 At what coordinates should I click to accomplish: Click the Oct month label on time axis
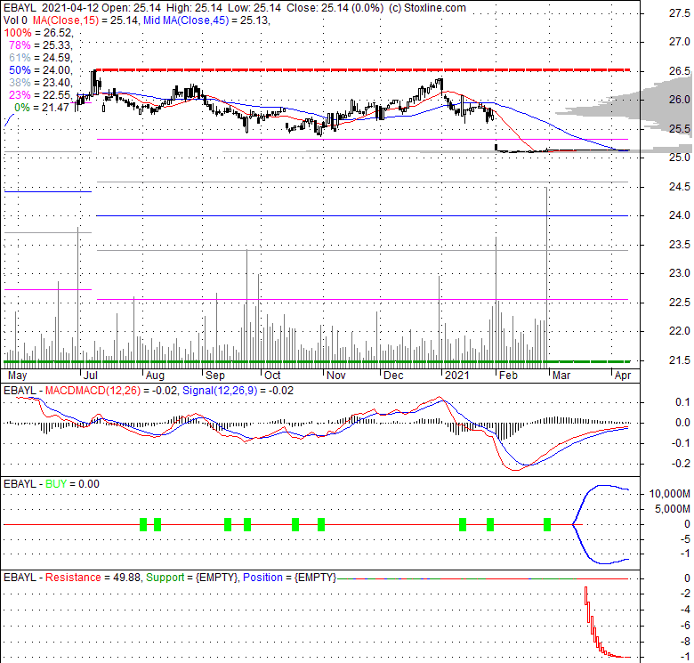[272, 376]
